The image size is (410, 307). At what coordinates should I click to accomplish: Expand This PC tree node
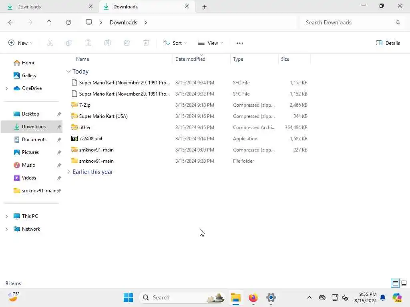(x=7, y=216)
